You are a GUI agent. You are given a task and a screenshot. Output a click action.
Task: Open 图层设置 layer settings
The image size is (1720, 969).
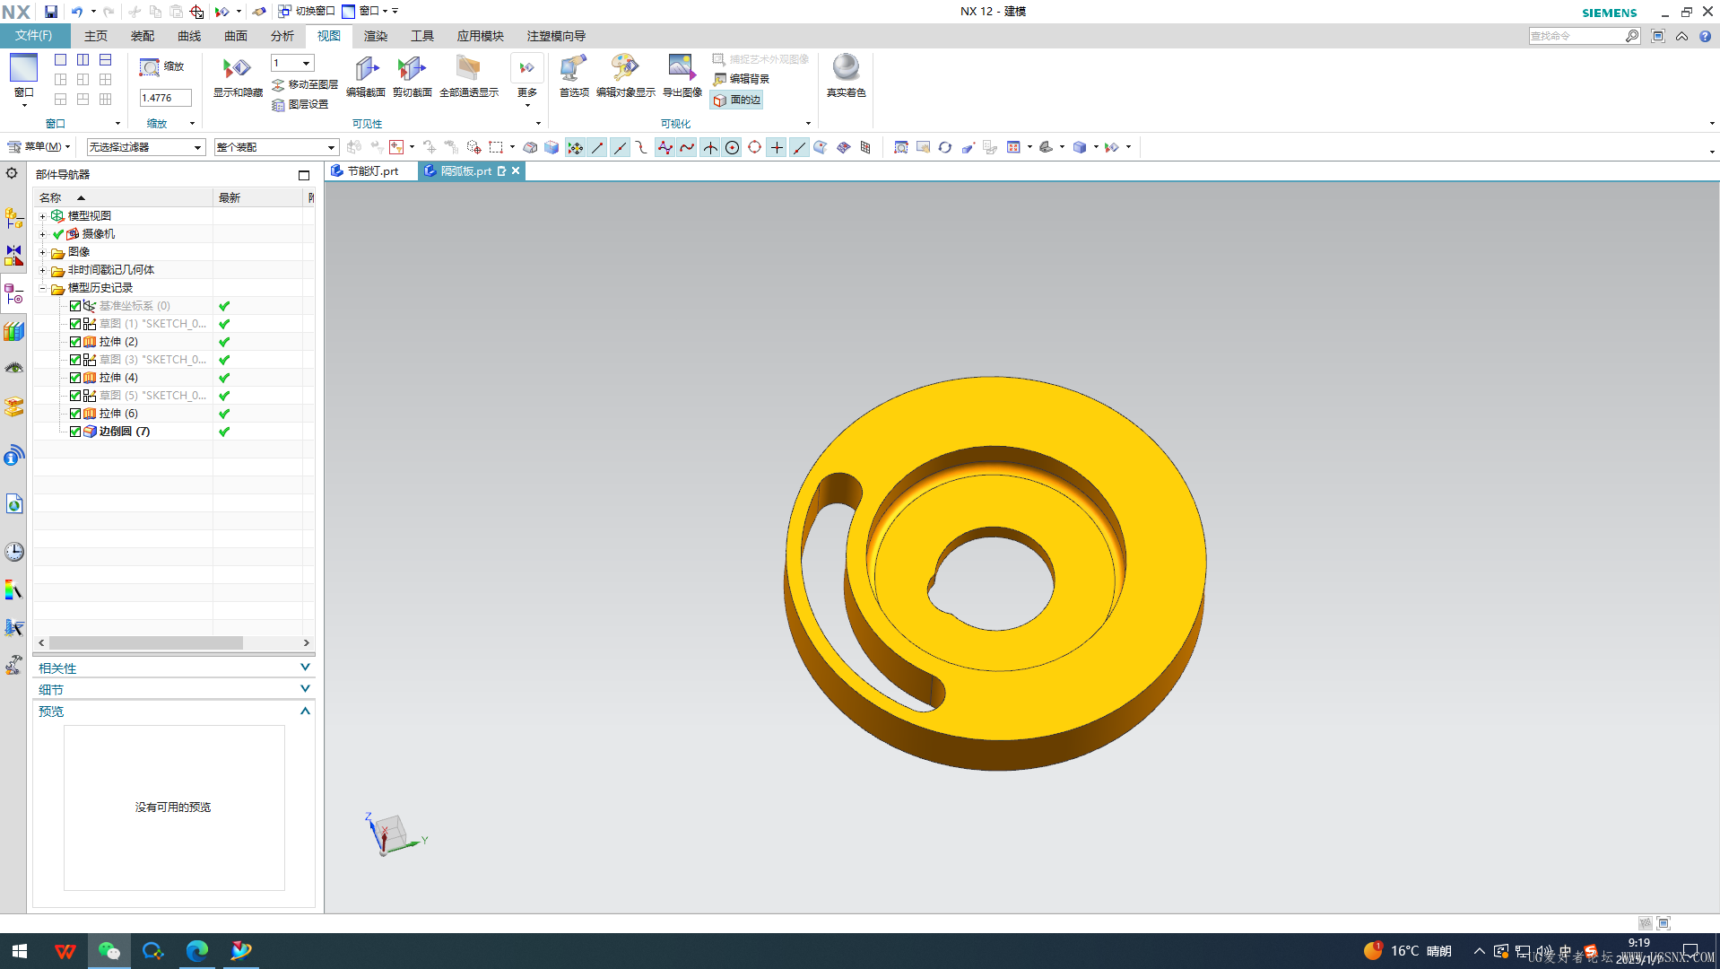300,104
